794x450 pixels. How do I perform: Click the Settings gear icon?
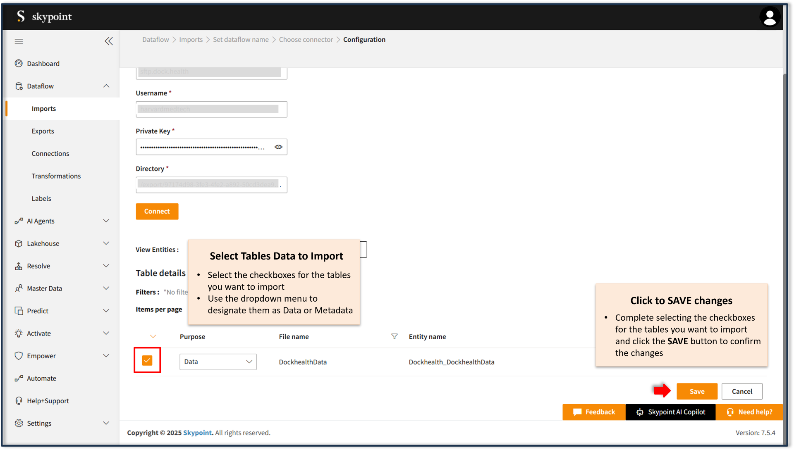tap(19, 424)
